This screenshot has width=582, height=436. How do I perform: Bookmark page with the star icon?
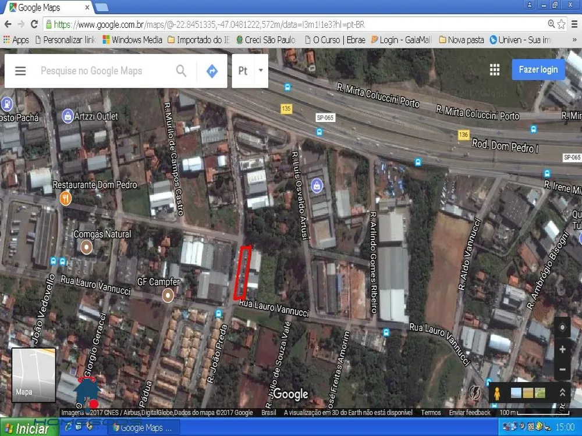click(562, 24)
